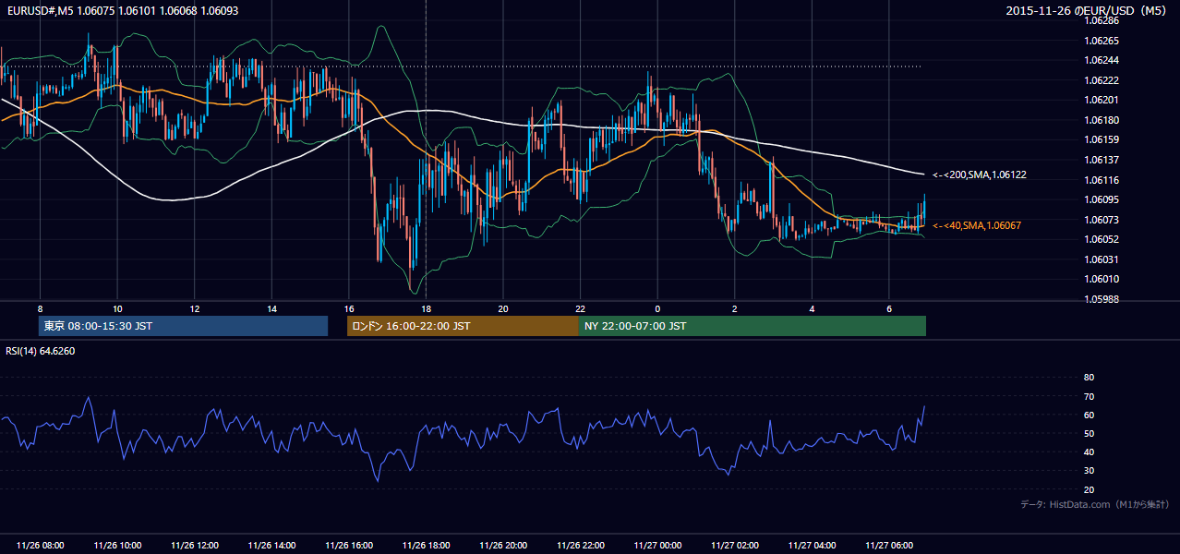Click bottom axis label 11/26 20:00

(503, 546)
